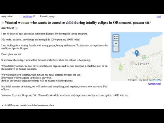
Task: Zoom in the map with plus button
Action: click(116, 43)
